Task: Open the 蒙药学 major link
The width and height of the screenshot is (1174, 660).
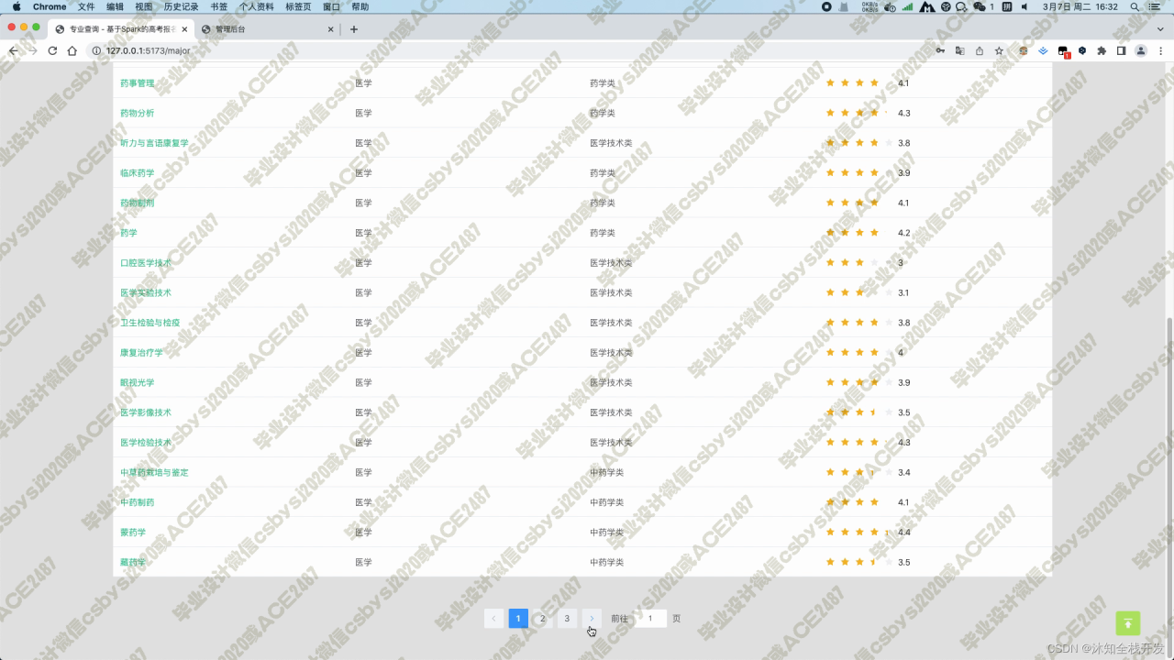Action: pyautogui.click(x=133, y=533)
